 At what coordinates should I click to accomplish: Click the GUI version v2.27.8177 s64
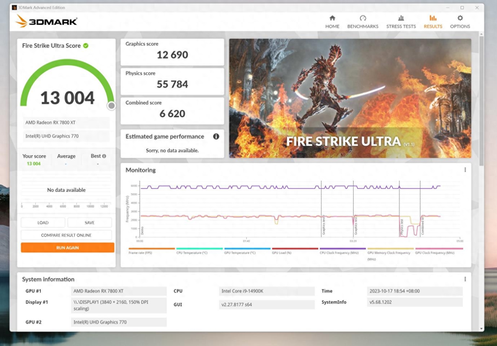click(267, 305)
